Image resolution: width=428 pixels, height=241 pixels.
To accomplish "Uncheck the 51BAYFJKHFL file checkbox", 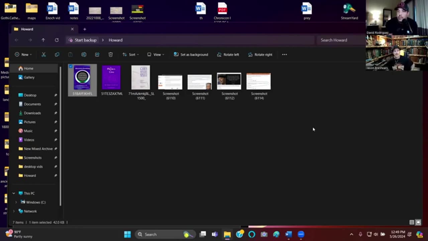I will click(x=71, y=67).
